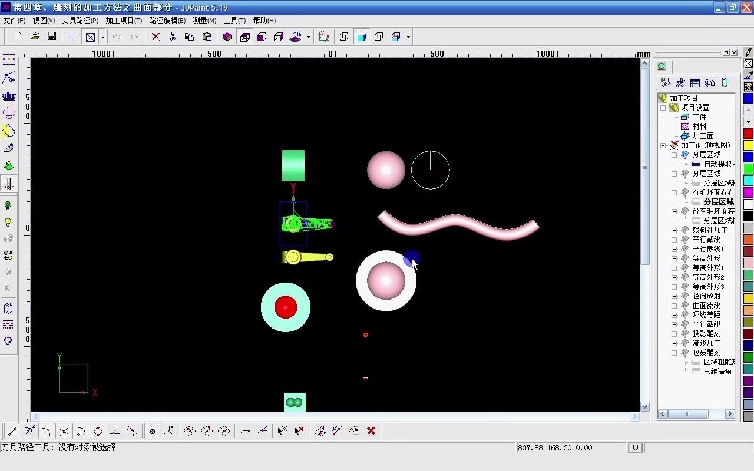Open the dropdown arrow at the end of the top toolbar
The image size is (754, 471).
(408, 37)
